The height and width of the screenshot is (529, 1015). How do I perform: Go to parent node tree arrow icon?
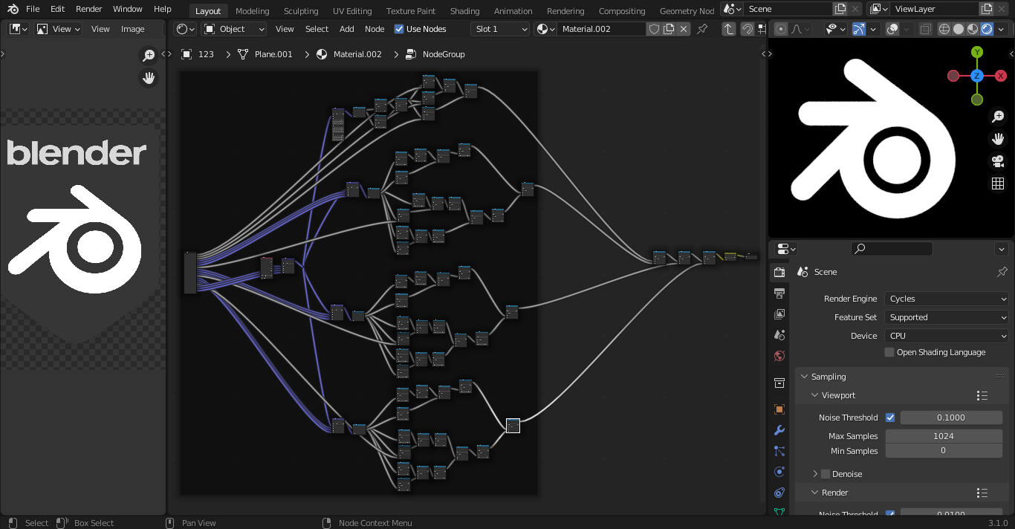click(729, 29)
